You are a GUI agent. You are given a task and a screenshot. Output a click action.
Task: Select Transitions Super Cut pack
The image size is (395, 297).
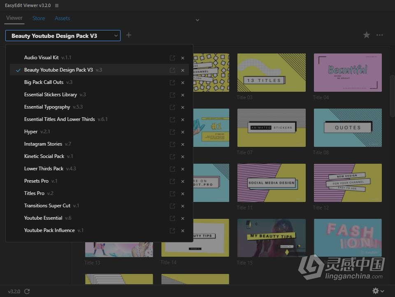pos(99,206)
